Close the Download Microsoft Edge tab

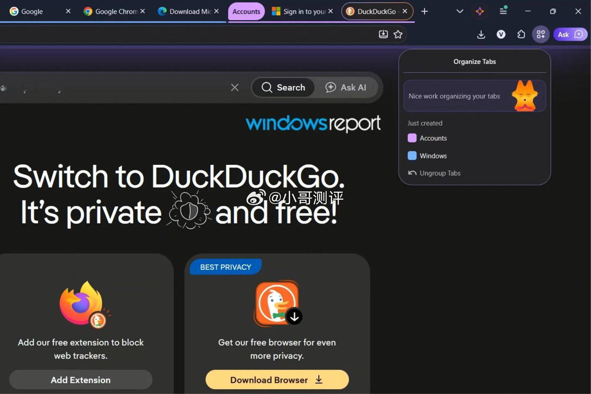217,11
